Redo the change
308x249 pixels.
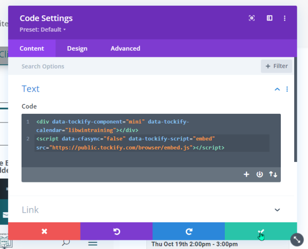(189, 232)
